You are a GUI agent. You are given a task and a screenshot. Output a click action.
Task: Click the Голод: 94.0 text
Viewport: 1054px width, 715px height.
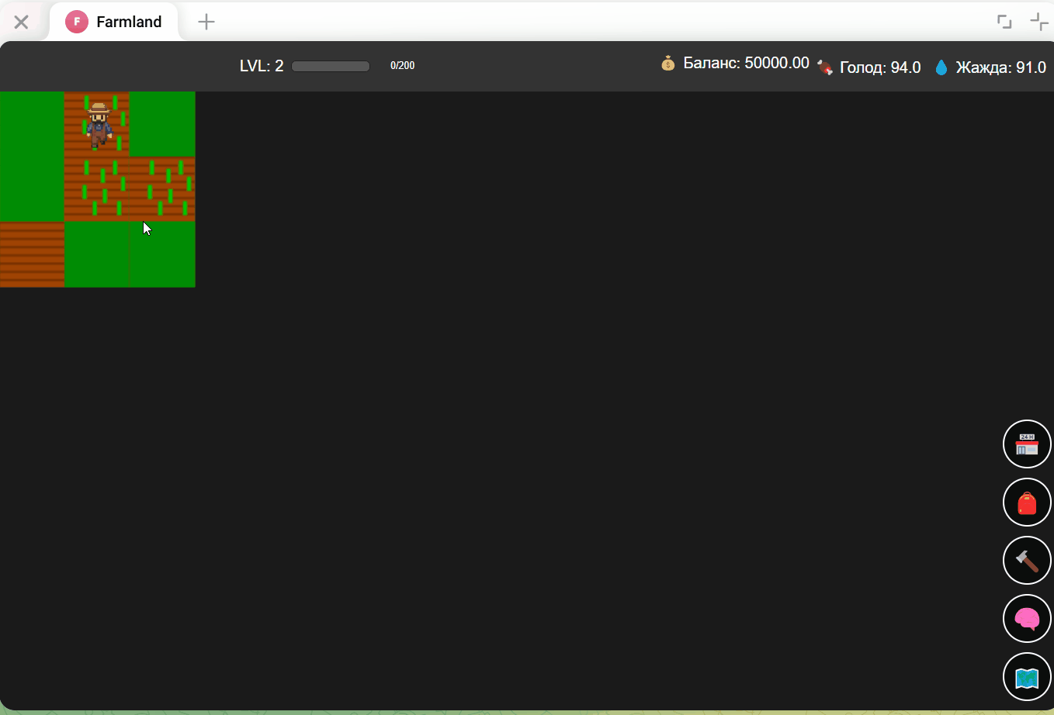coord(880,67)
